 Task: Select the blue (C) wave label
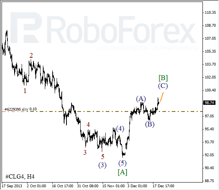tap(163, 86)
